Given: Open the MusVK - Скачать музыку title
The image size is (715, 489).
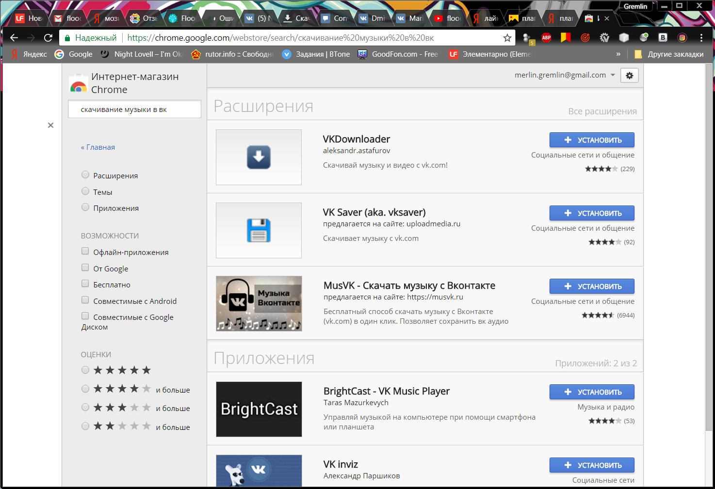Looking at the screenshot, I should pos(409,285).
